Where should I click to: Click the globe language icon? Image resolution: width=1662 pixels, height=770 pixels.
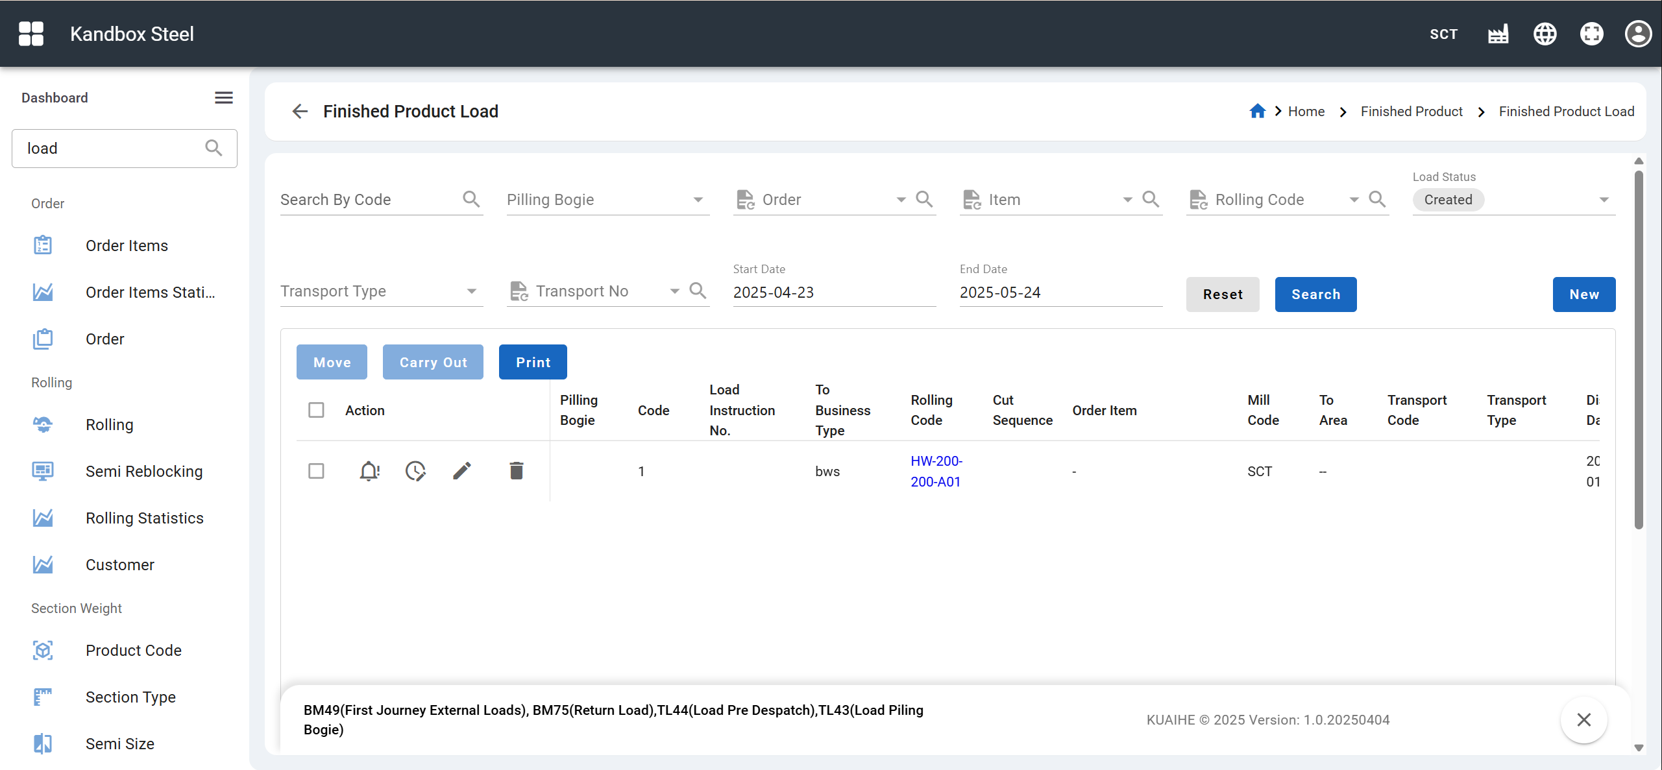pos(1545,34)
